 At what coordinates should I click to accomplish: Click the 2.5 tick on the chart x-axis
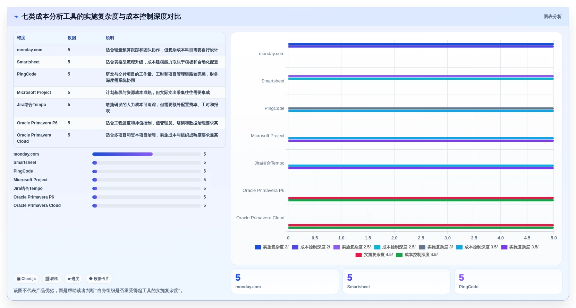tap(421, 238)
